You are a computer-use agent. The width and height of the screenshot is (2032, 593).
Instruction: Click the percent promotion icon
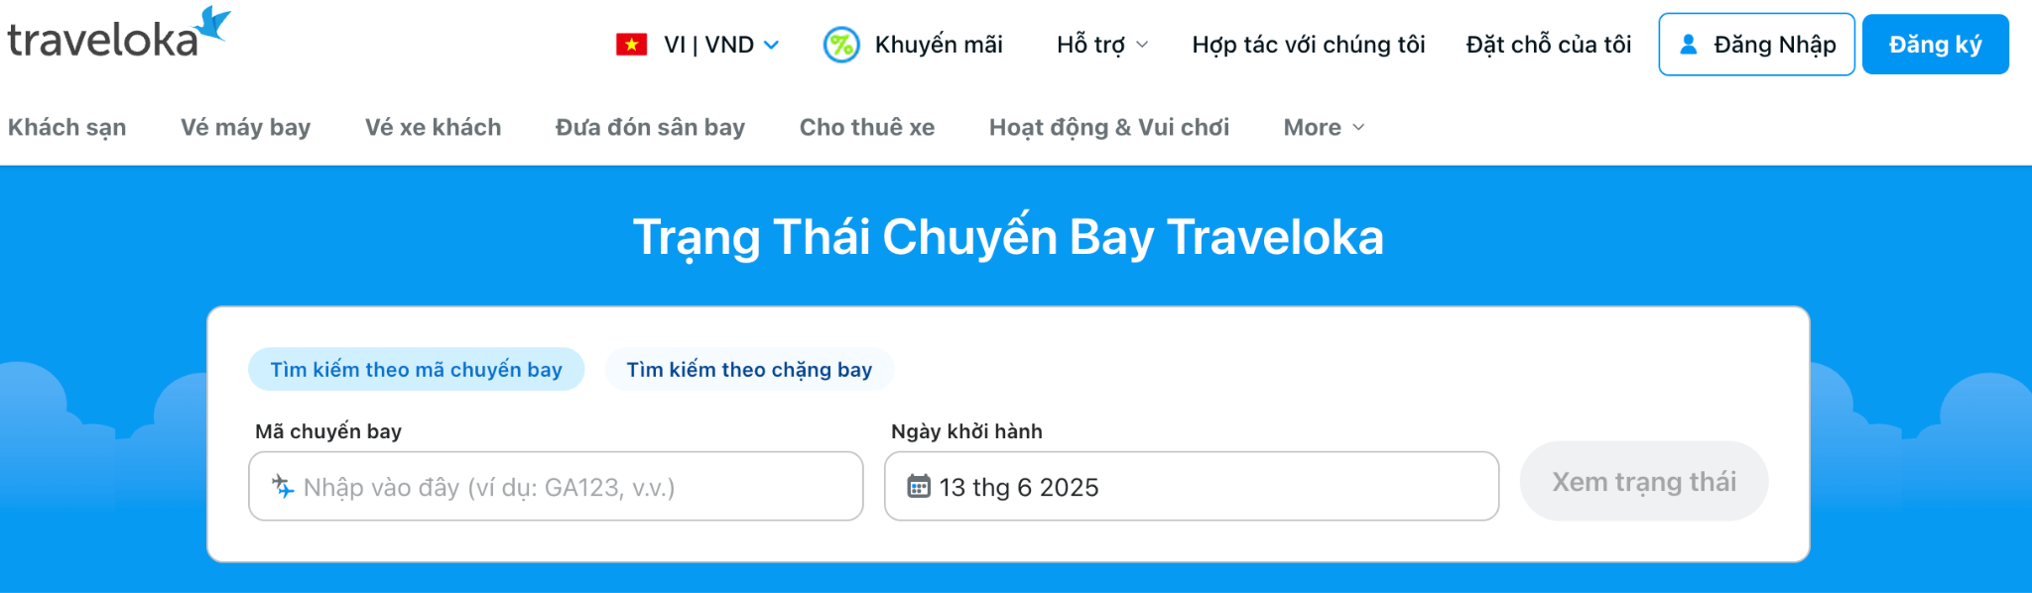pos(841,45)
